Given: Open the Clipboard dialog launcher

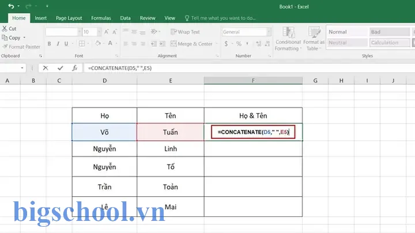Looking at the screenshot, I should tap(40, 56).
